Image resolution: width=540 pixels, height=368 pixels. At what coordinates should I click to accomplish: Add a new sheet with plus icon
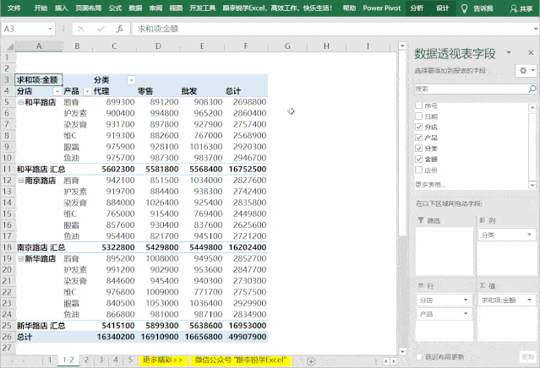coord(310,360)
